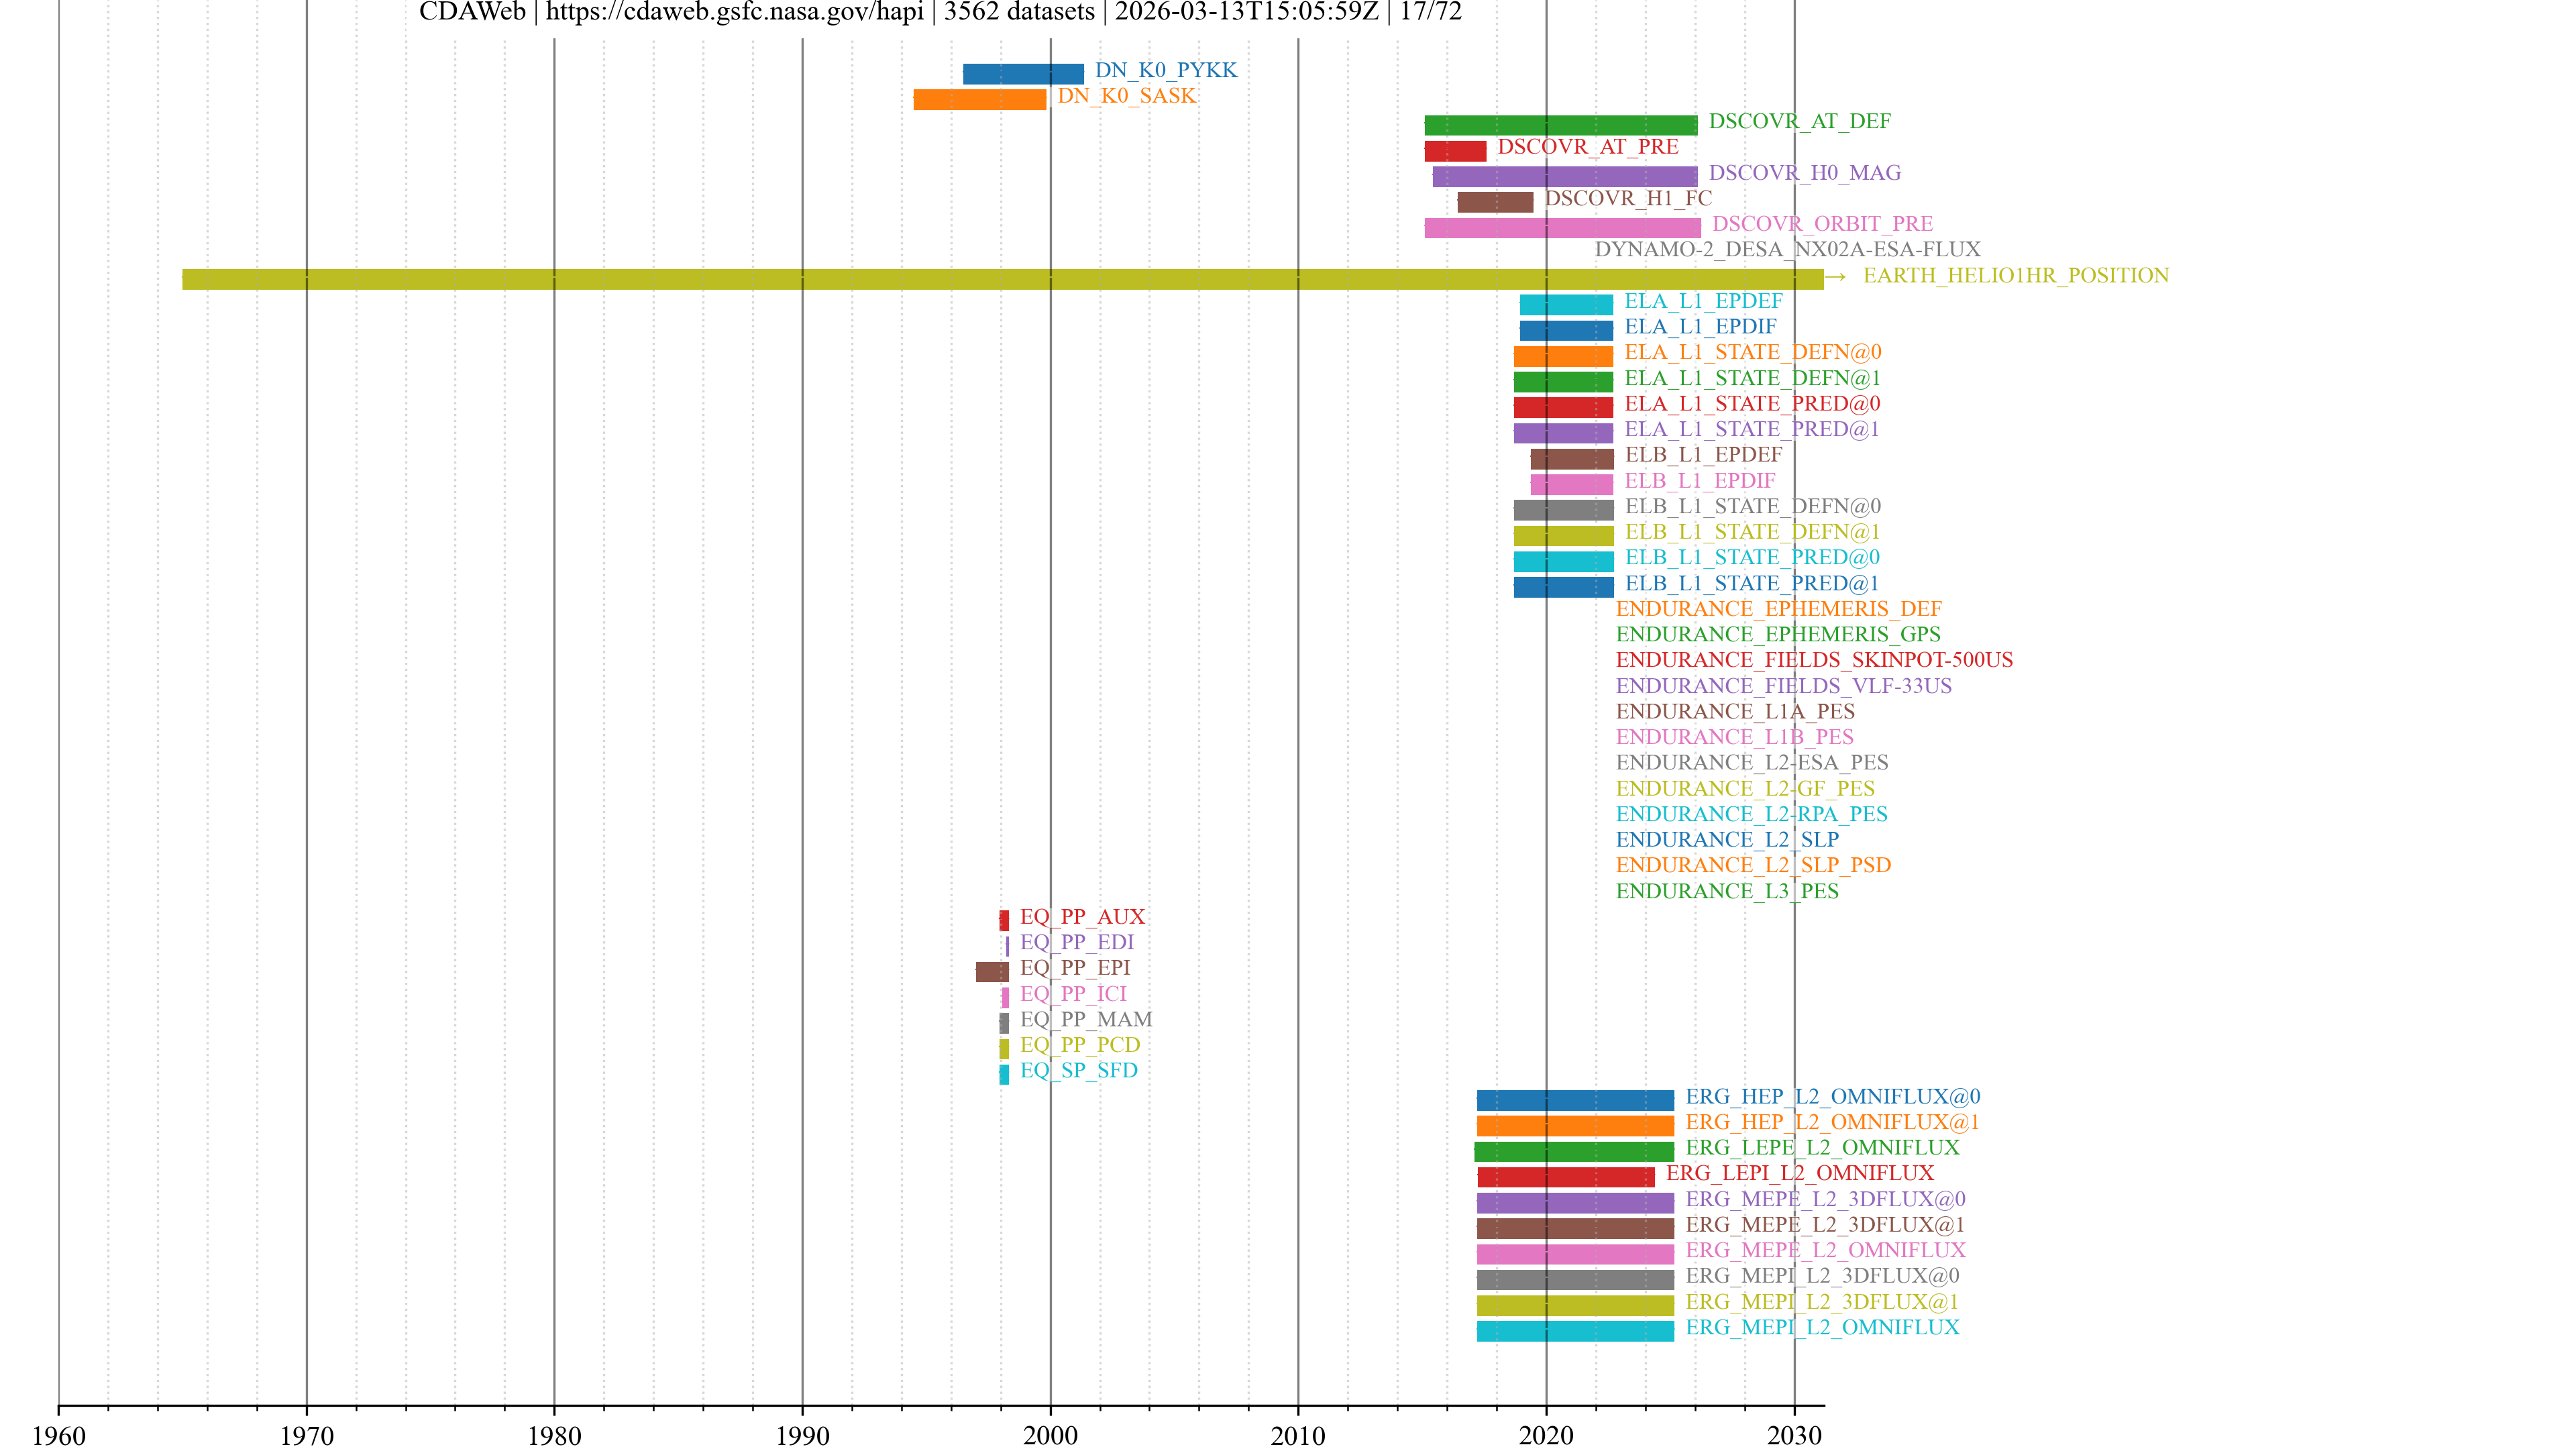Click the EQ_SP_SFD dataset label
Screen dimensions: 2576x1449
click(1078, 1071)
